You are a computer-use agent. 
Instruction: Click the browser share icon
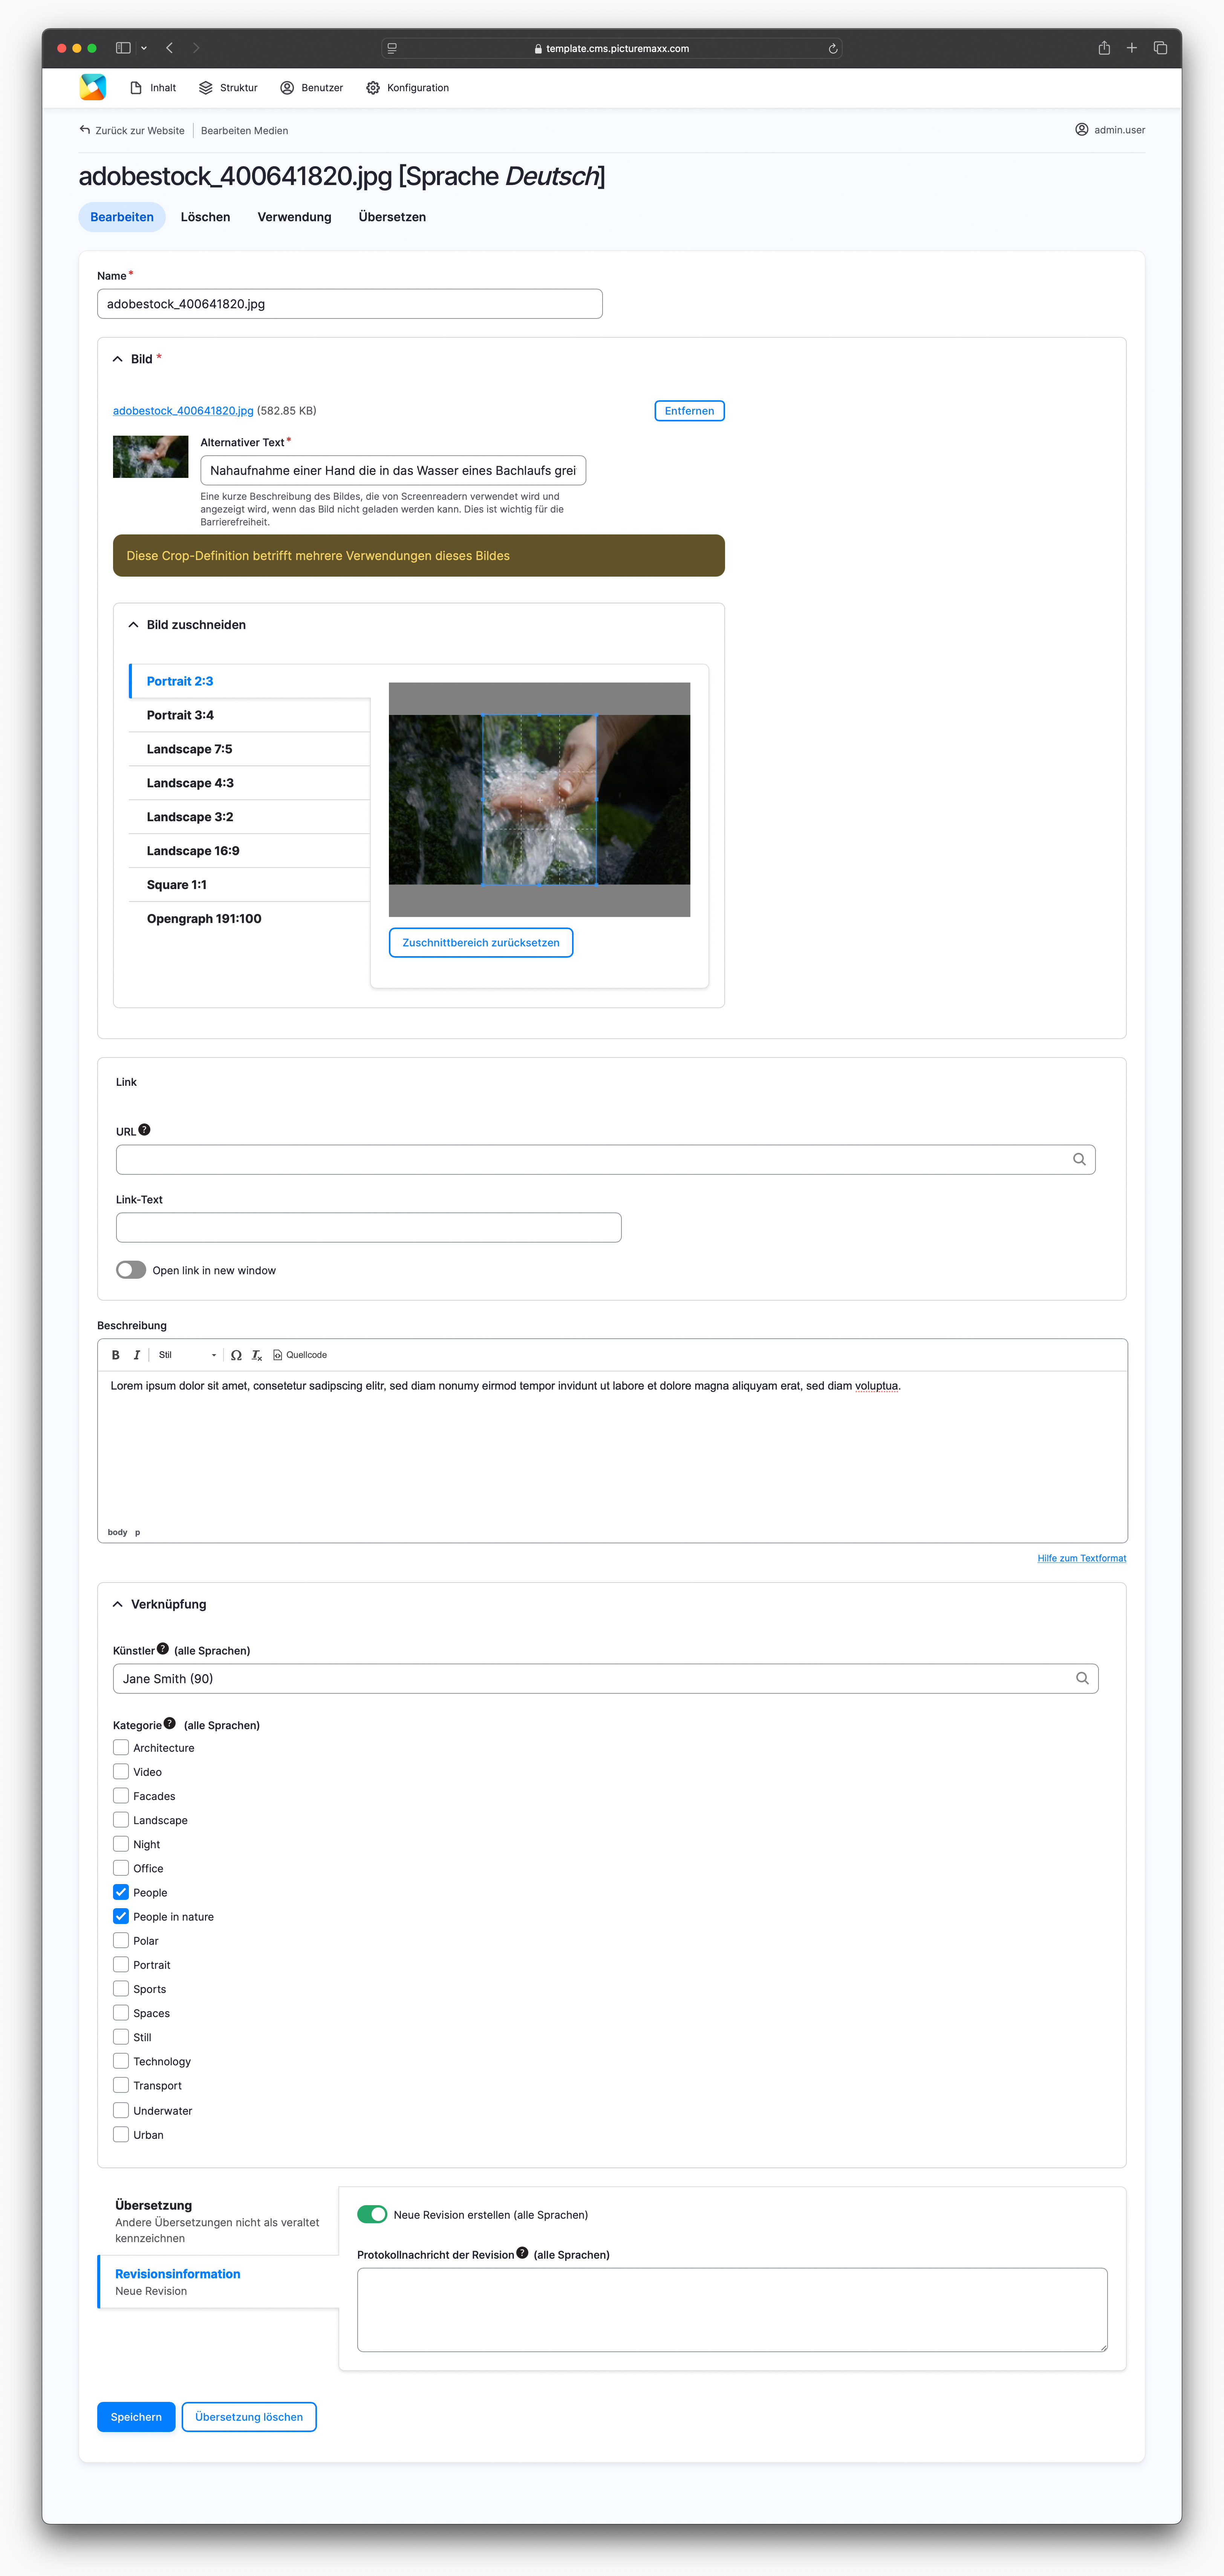1104,48
